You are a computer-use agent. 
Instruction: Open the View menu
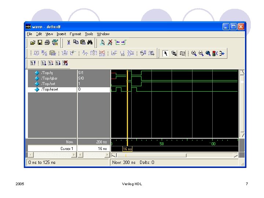click(x=49, y=34)
